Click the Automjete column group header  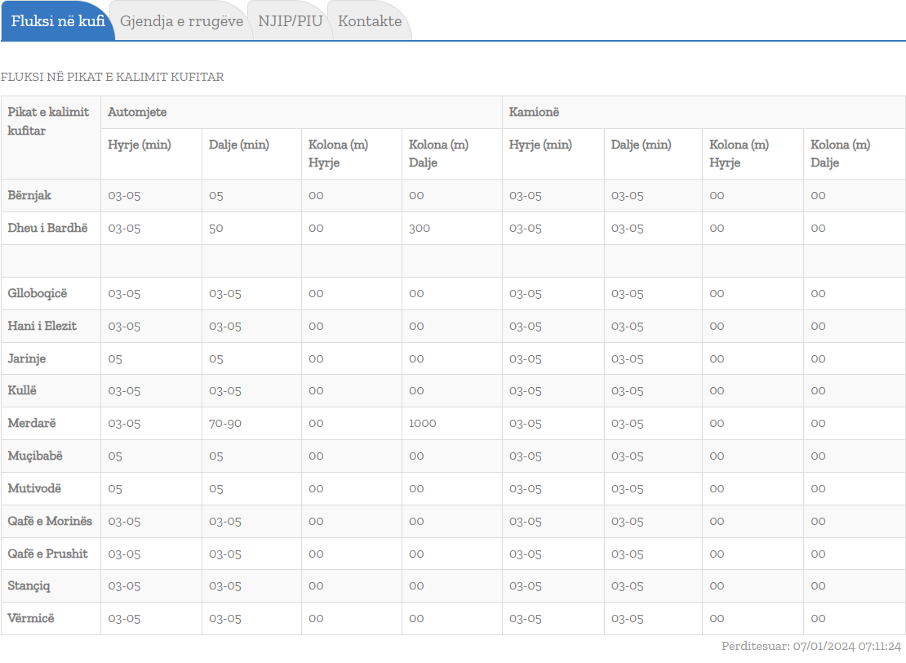tap(137, 112)
